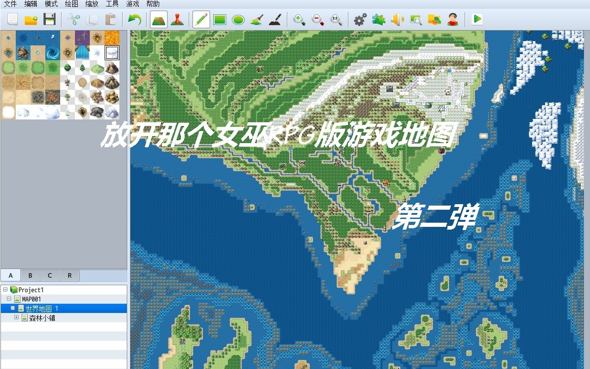590x369 pixels.
Task: Pick the green hill mountain tile
Action: pos(97,68)
